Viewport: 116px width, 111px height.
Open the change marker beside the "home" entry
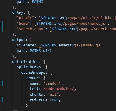(x=2, y=26)
